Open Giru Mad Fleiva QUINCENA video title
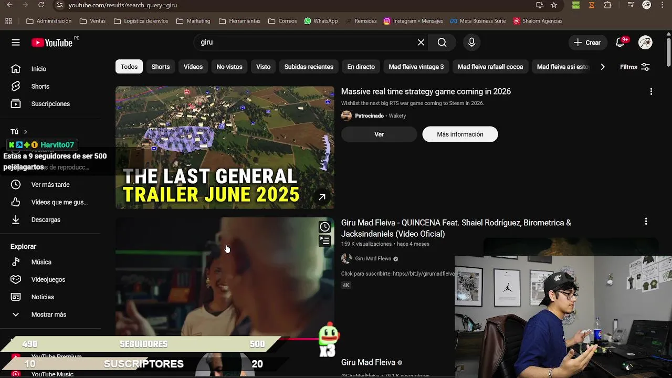This screenshot has height=378, width=672. 456,228
